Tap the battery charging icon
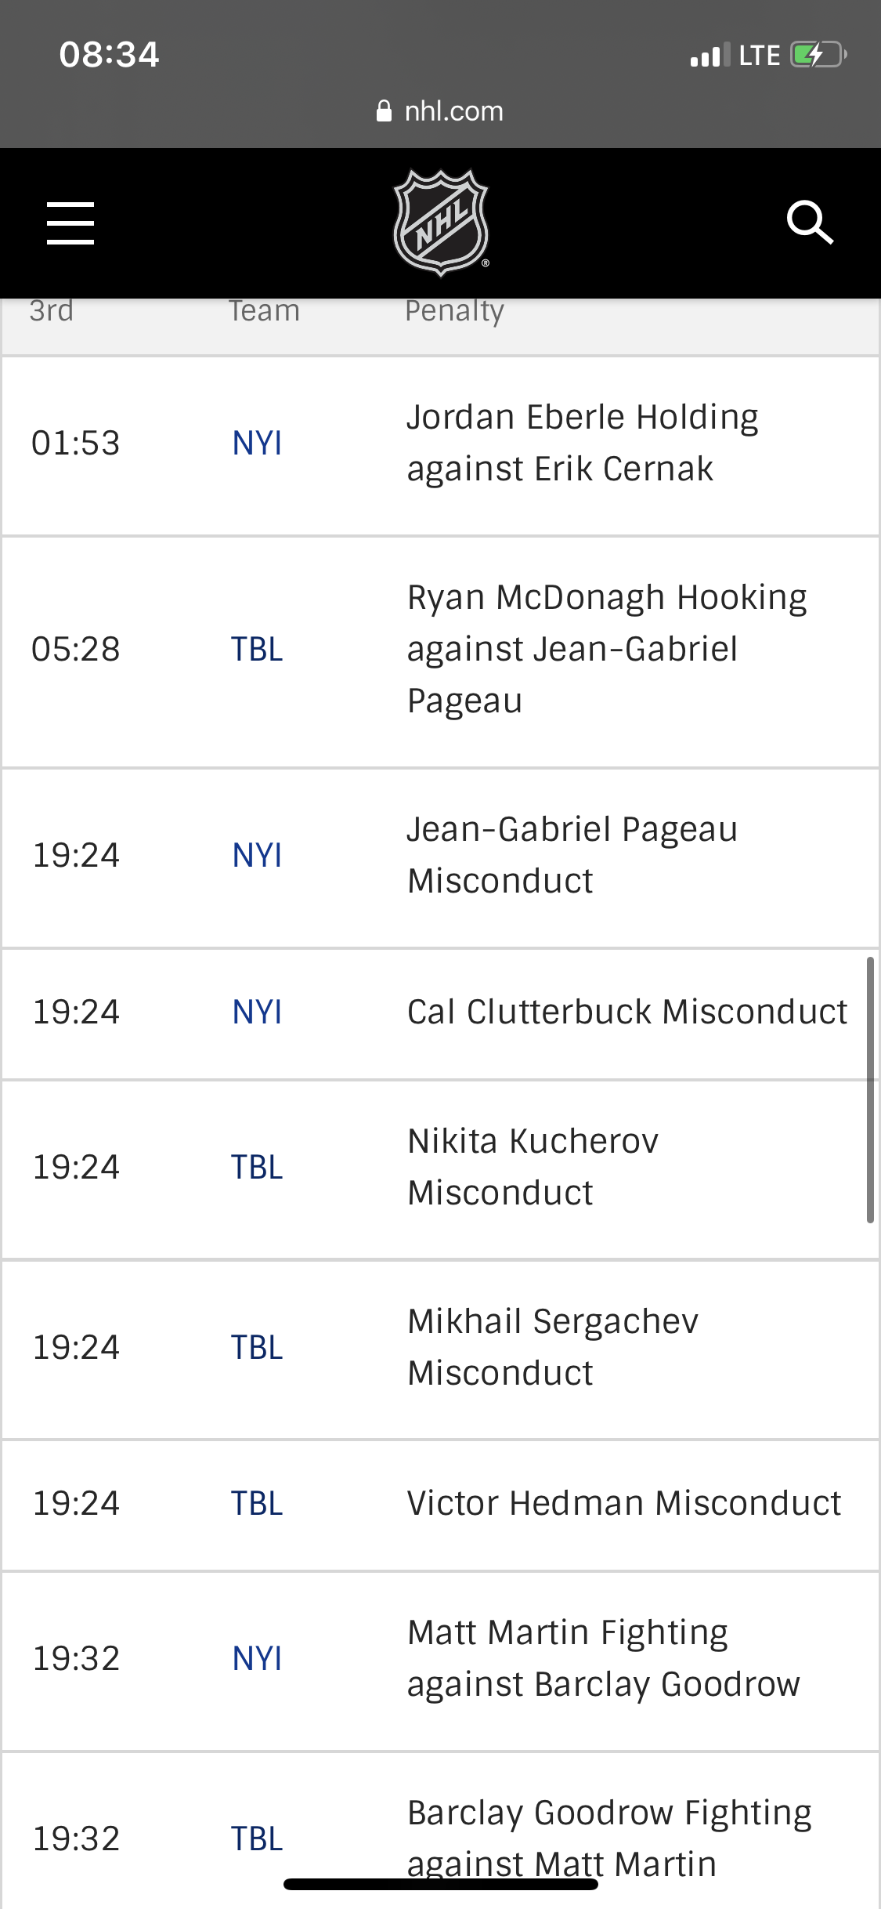The height and width of the screenshot is (1909, 881). 819,55
